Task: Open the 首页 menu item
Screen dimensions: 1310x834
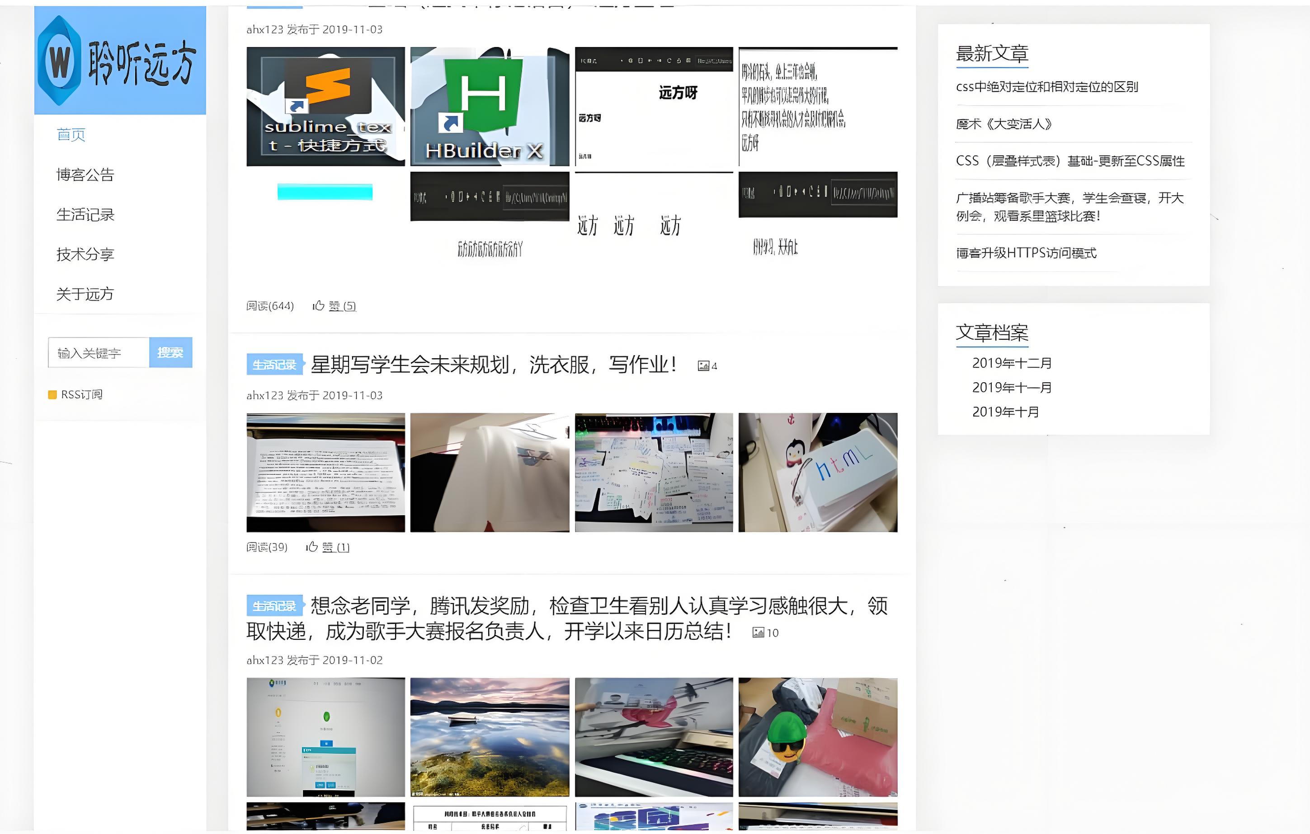Action: pos(71,135)
